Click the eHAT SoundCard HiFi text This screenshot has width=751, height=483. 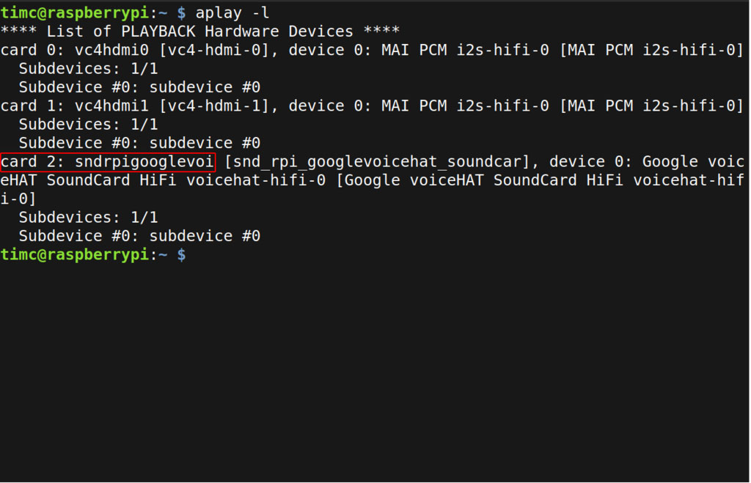pos(88,180)
